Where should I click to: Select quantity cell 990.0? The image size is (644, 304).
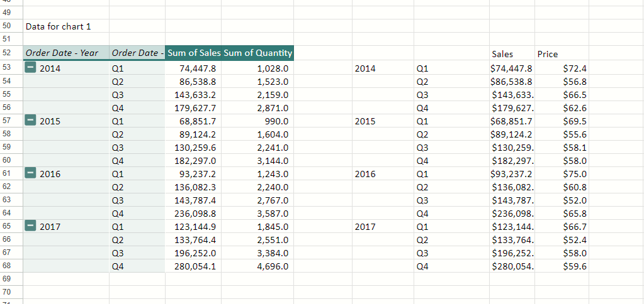coord(257,121)
